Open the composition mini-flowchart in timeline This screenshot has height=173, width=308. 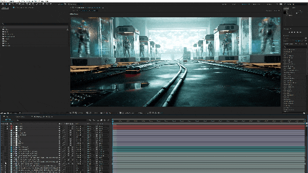[x=90, y=120]
